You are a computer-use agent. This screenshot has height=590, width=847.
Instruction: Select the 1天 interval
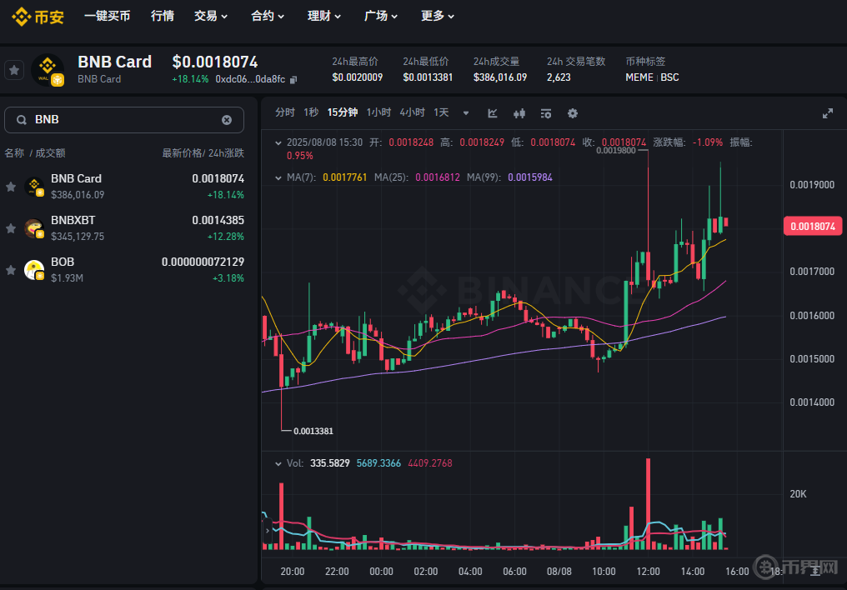coord(441,112)
